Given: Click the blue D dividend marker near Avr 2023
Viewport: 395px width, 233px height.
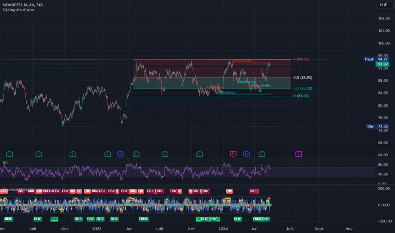Looking at the screenshot, I should pos(121,154).
